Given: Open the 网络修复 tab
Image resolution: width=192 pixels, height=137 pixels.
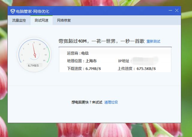Looking at the screenshot, I should click(64, 20).
